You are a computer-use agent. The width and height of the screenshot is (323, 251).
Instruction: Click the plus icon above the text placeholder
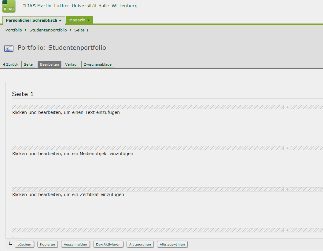(x=287, y=107)
